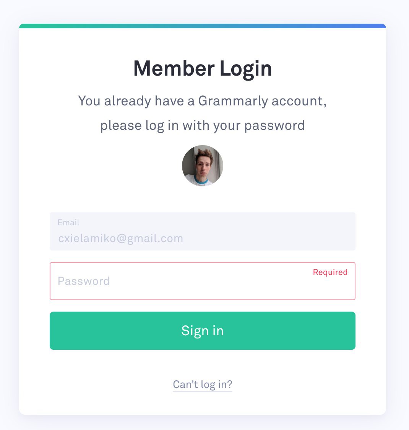
Task: Click the small Email field label
Action: (68, 222)
